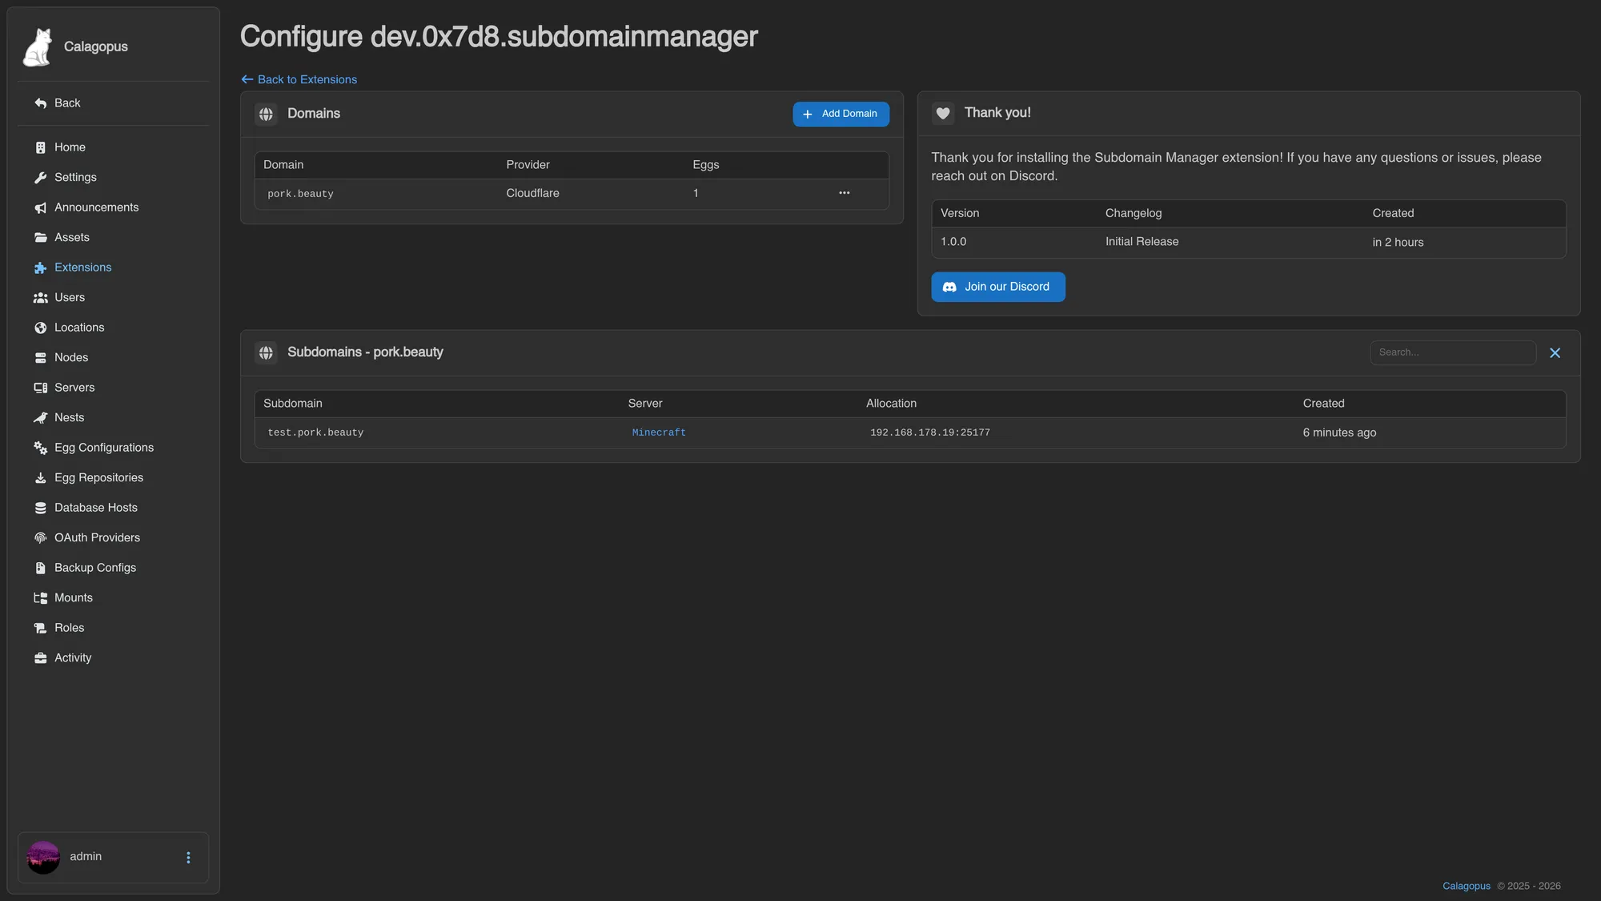Screen dimensions: 1601x901
Task: Click the Backup Configs file icon
Action: coord(41,568)
